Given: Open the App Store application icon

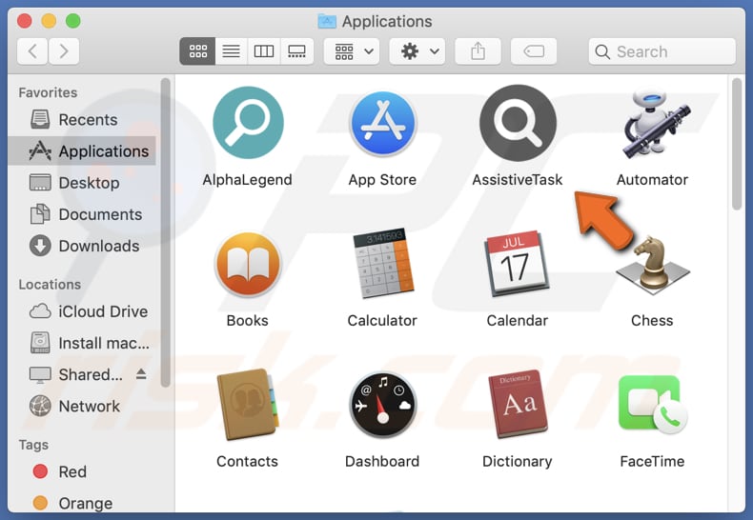Looking at the screenshot, I should [383, 123].
